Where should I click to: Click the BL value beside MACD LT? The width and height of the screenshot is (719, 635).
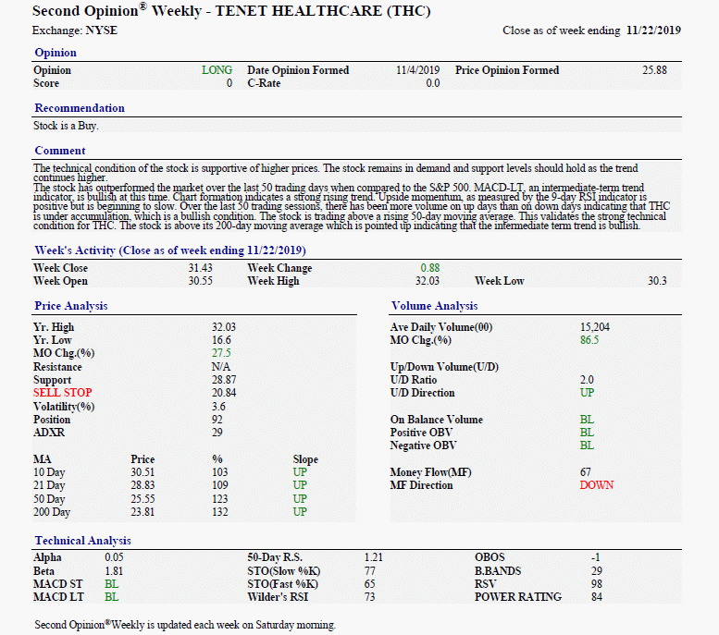(111, 597)
